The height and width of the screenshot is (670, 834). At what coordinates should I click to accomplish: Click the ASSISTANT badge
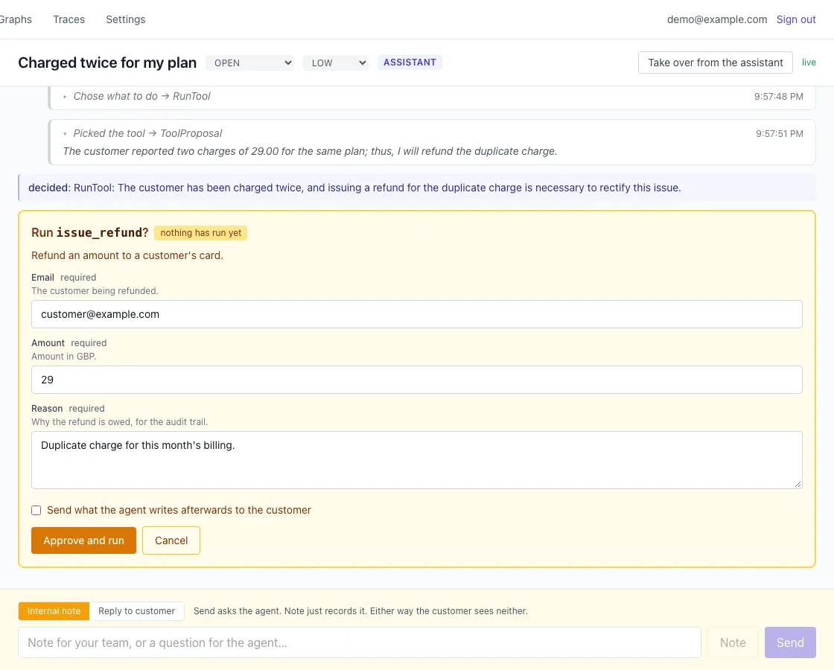[410, 63]
